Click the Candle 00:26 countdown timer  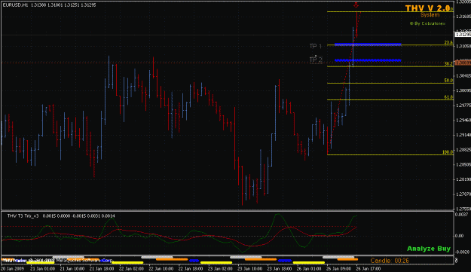coord(390,261)
